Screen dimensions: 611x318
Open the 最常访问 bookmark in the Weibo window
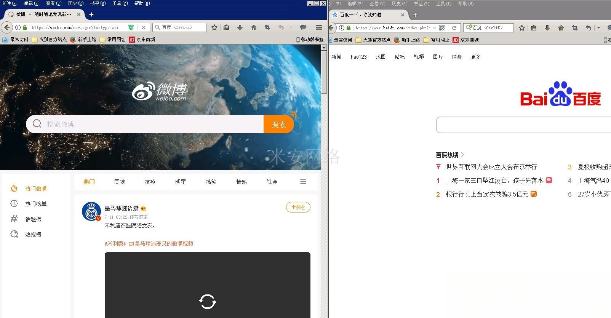[x=16, y=39]
